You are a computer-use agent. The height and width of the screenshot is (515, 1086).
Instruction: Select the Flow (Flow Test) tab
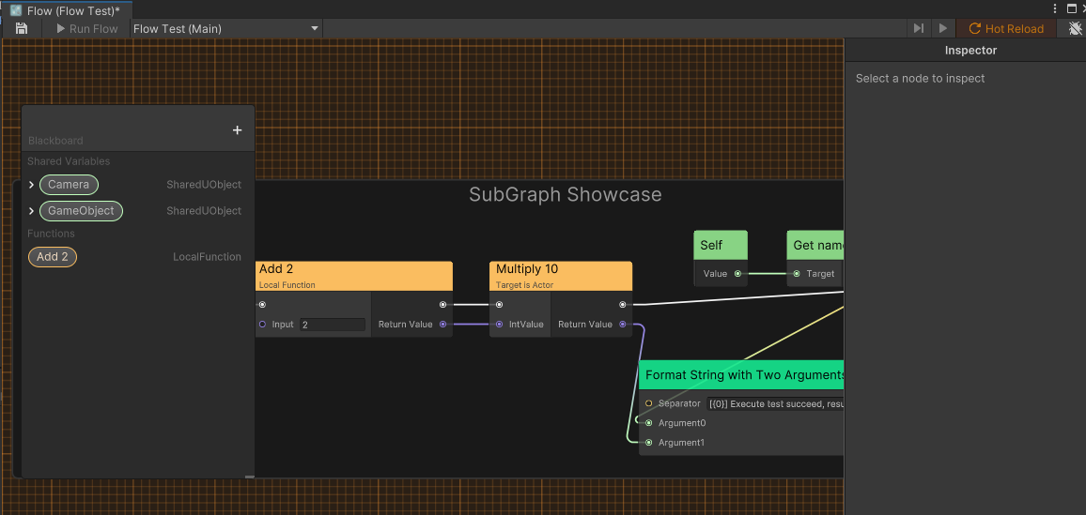point(66,10)
